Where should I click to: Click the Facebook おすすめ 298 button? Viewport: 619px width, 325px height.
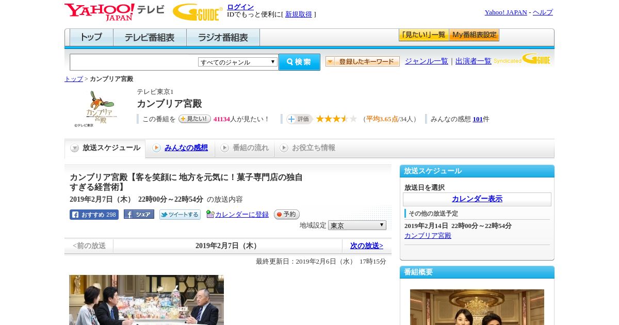(94, 215)
